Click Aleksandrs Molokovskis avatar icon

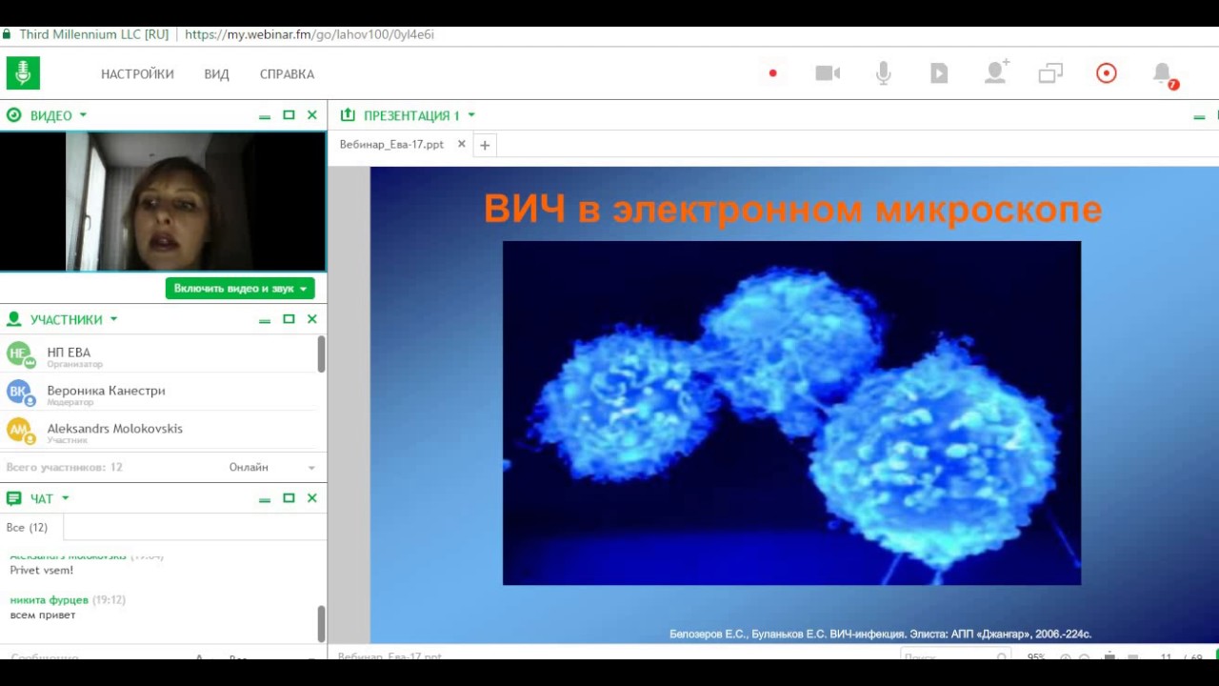pyautogui.click(x=20, y=431)
